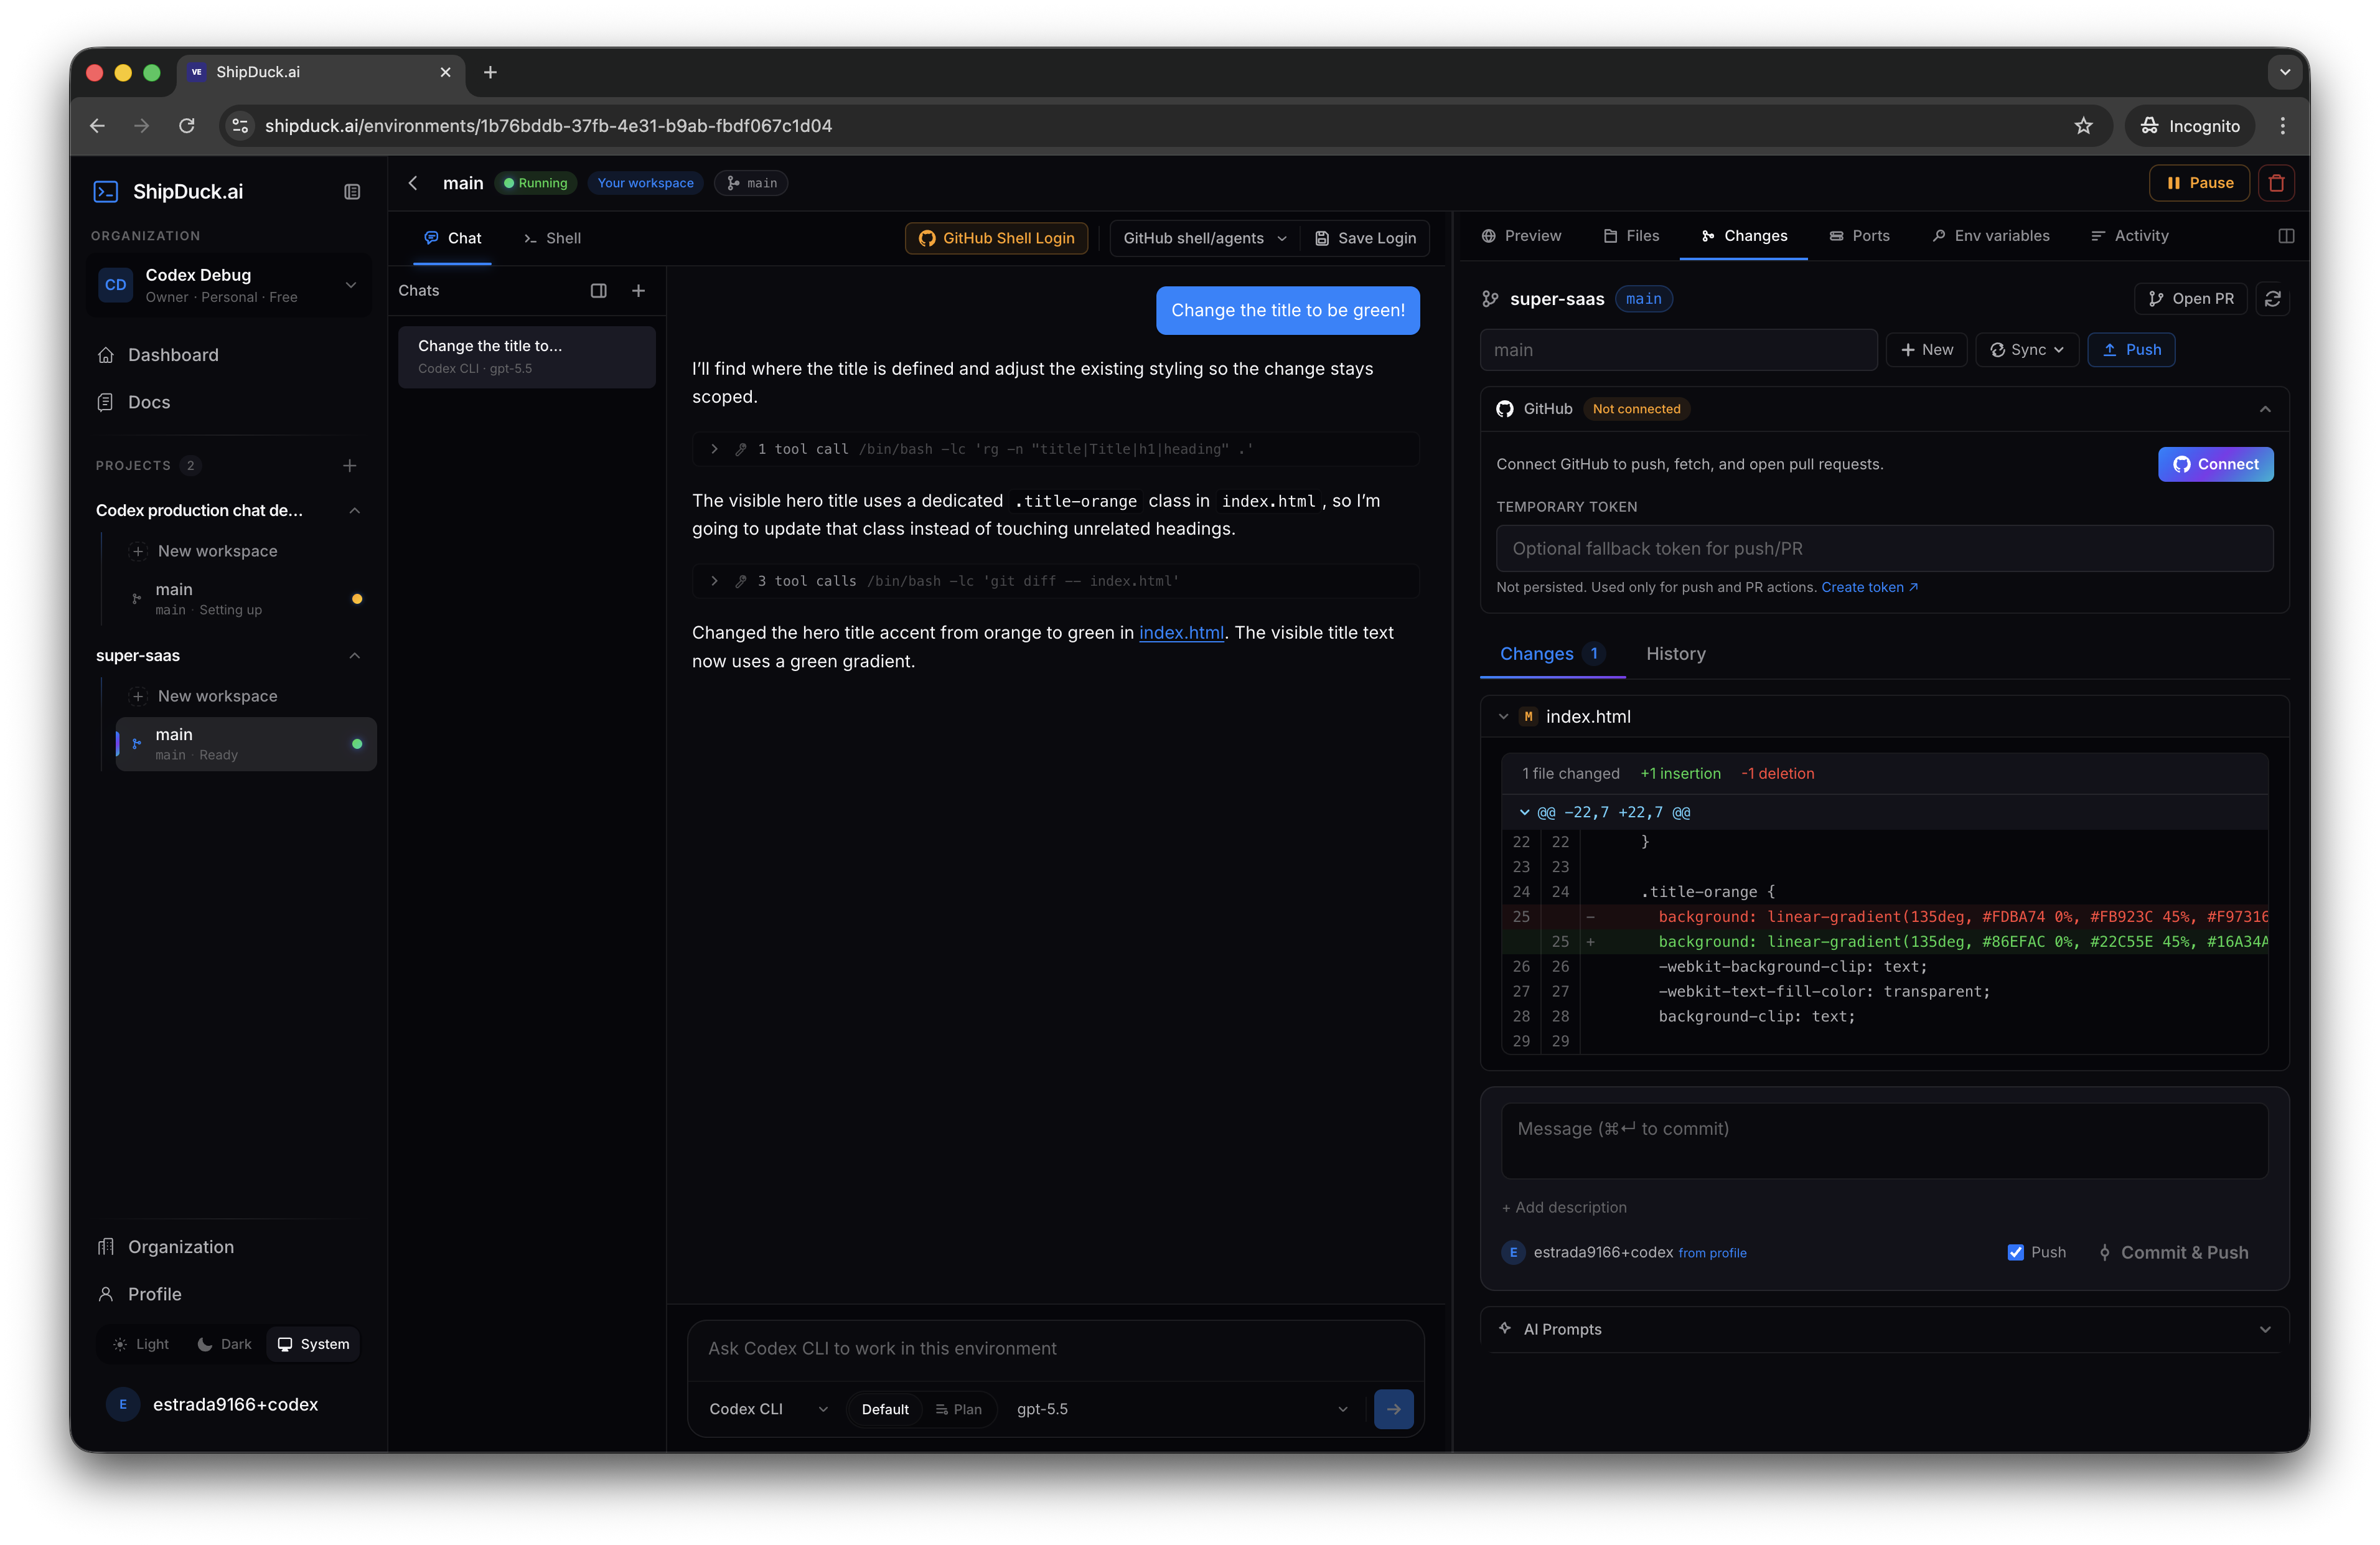Click Save Login

tap(1365, 238)
